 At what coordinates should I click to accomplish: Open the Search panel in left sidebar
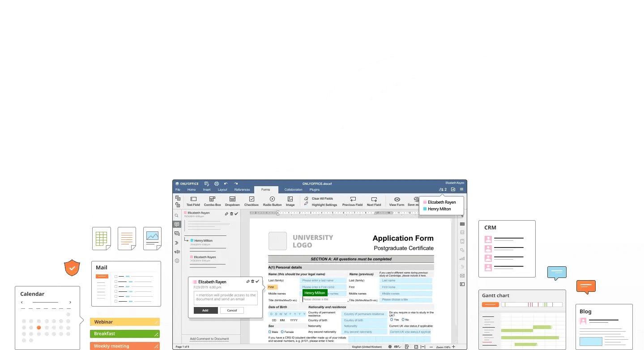177,215
